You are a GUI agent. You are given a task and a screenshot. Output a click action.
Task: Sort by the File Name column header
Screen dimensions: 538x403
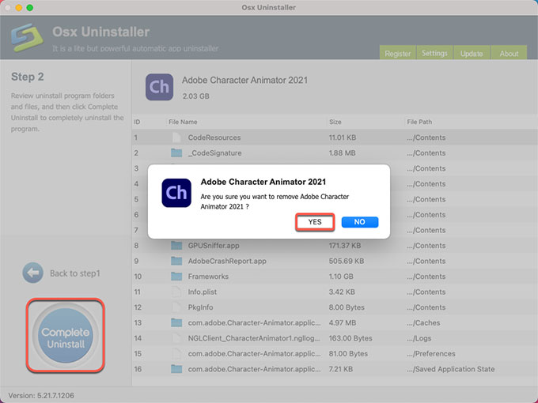[183, 122]
